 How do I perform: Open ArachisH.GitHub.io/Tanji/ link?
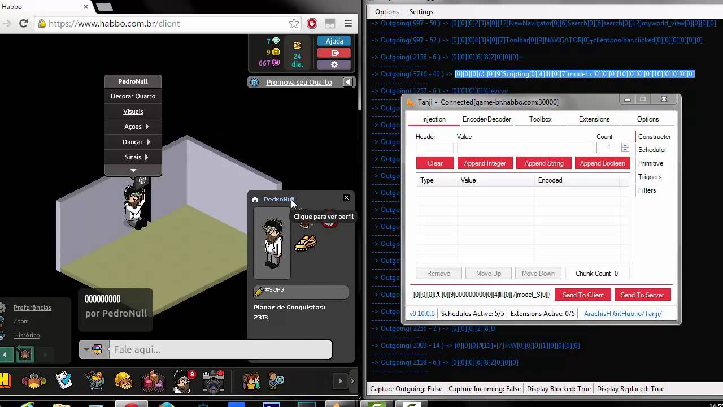point(623,314)
